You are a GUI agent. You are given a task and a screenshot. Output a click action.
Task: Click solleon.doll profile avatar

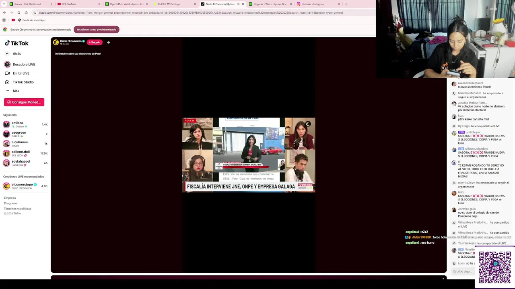[6, 153]
